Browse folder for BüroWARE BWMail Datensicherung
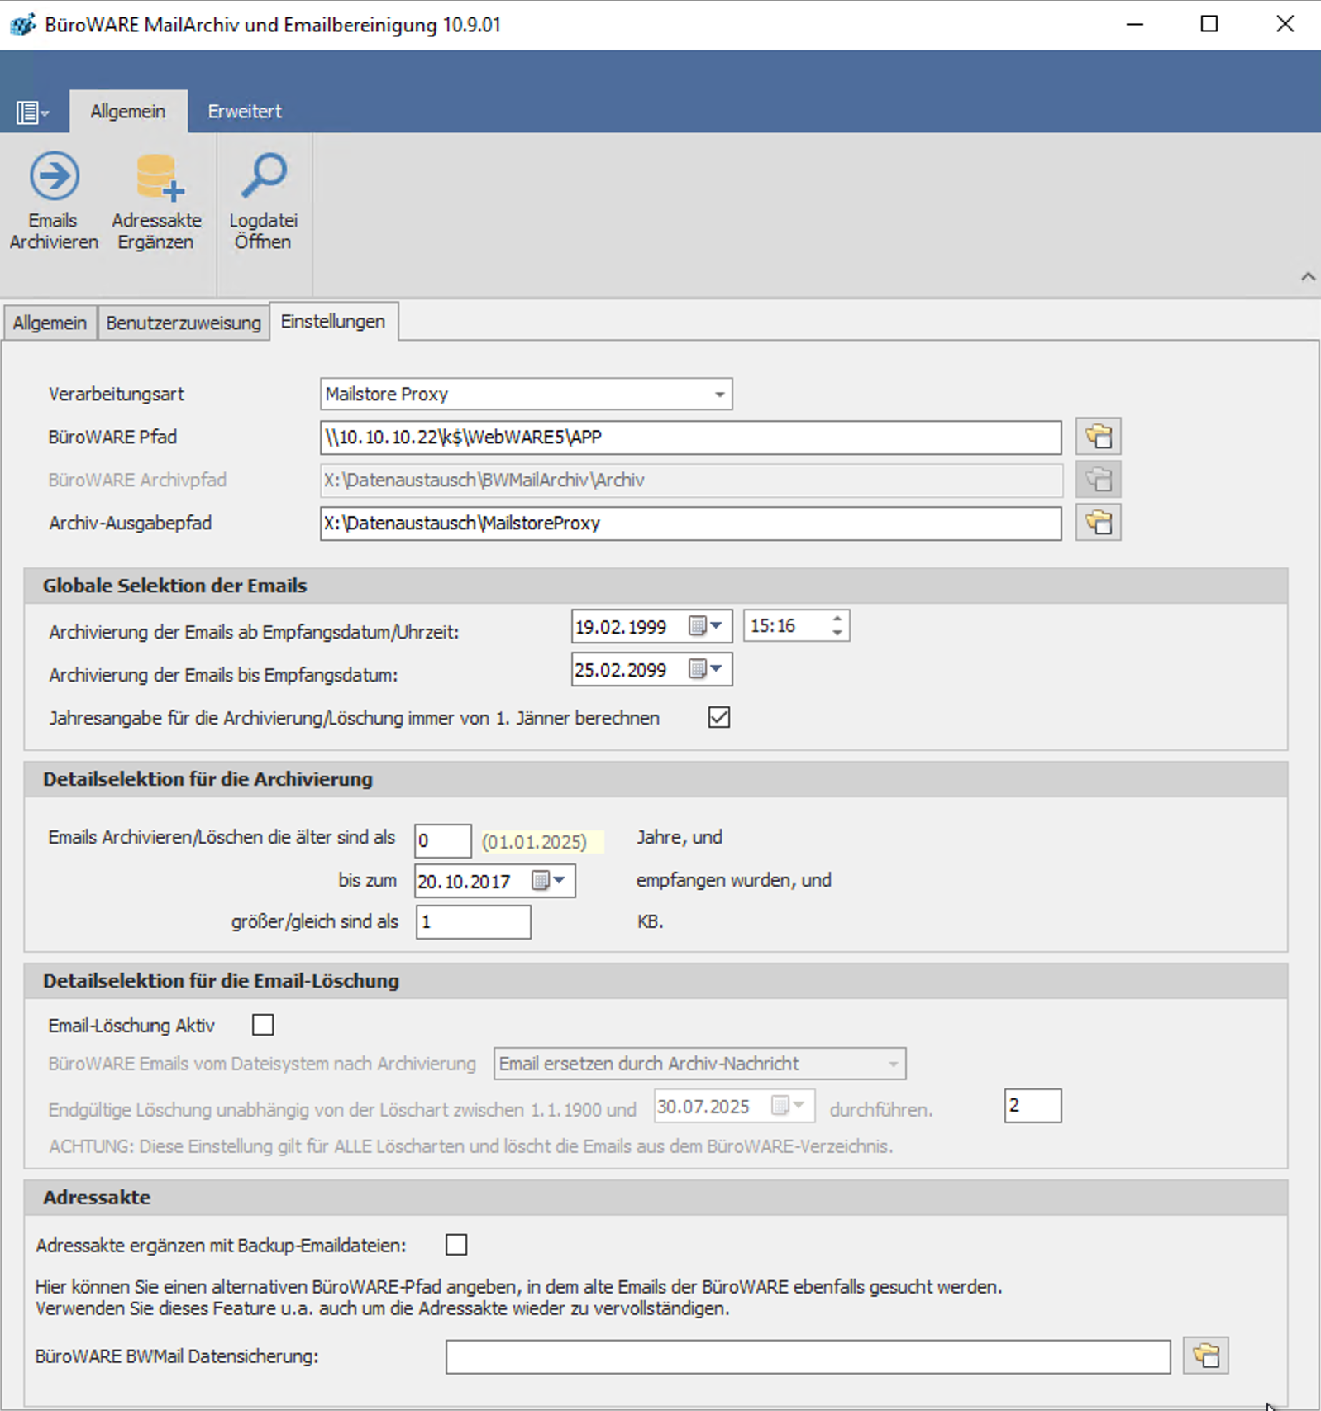This screenshot has height=1411, width=1321. pyautogui.click(x=1205, y=1356)
